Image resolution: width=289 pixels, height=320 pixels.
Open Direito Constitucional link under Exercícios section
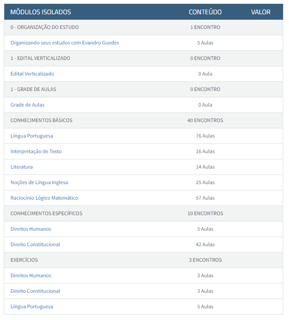tap(35, 291)
